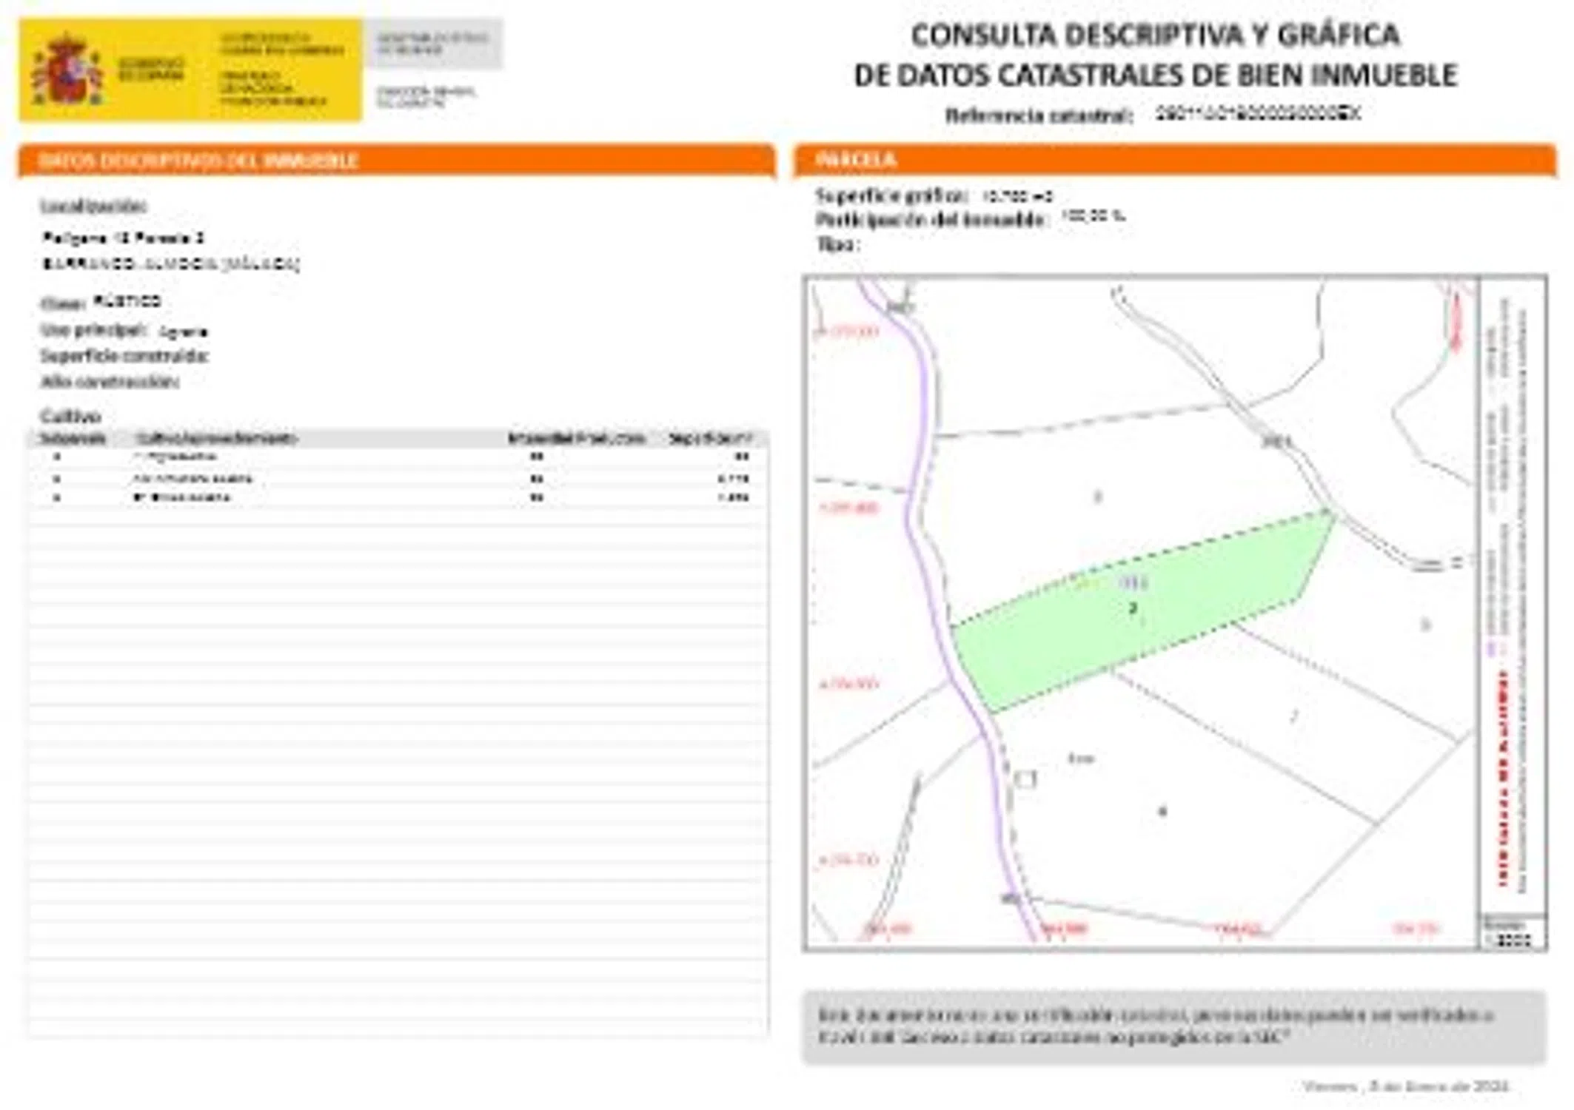
Task: Click the small building outline on map
Action: click(1025, 778)
